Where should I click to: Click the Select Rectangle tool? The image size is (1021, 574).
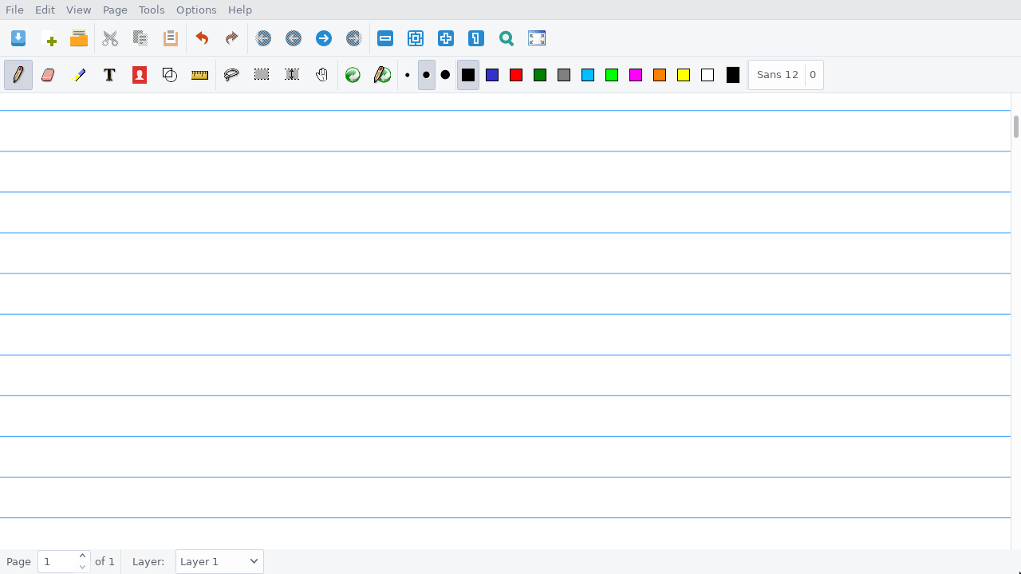(262, 75)
